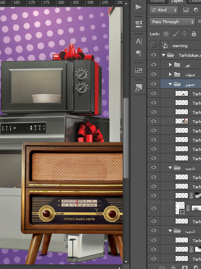Image resolution: width=201 pixels, height=269 pixels.
Task: Click the shape layer's large vector thumbnail
Action: pos(180,208)
